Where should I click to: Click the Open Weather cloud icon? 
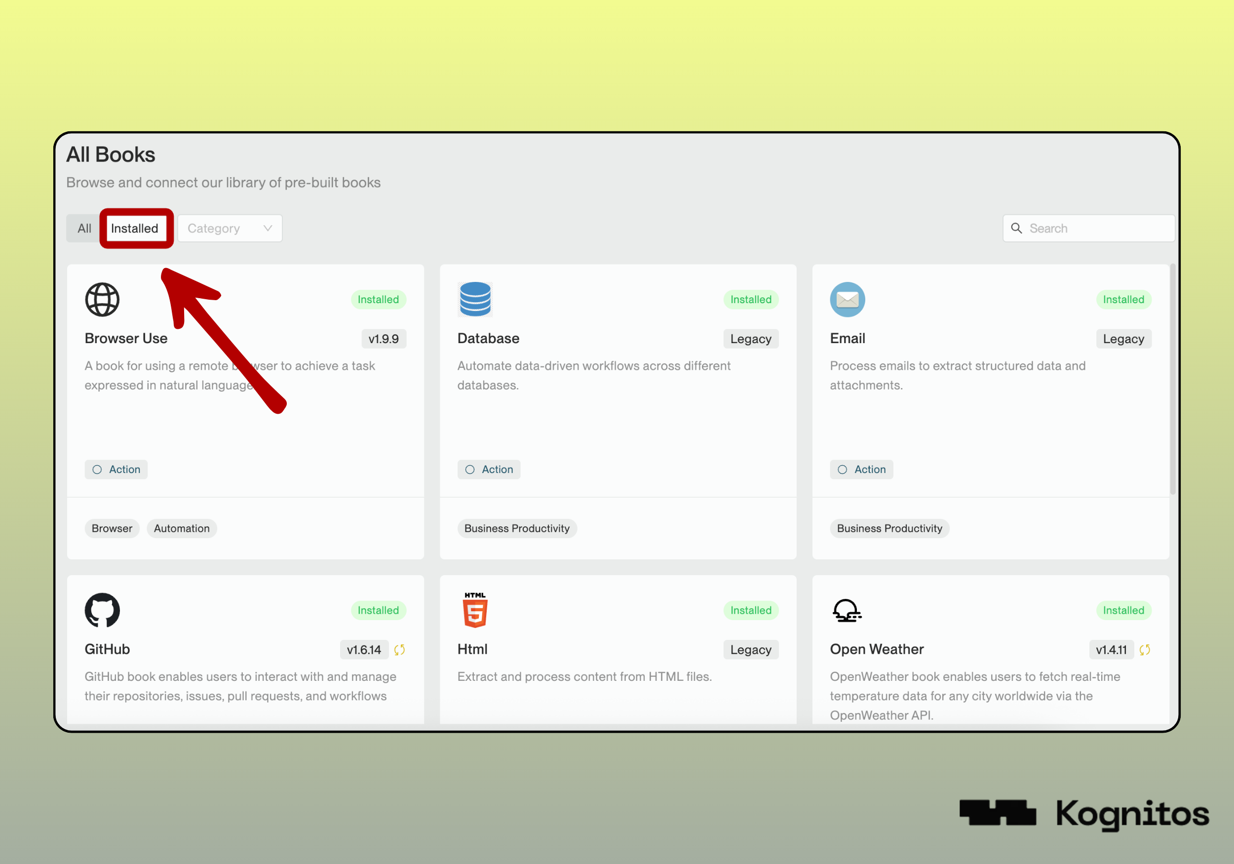(x=847, y=611)
